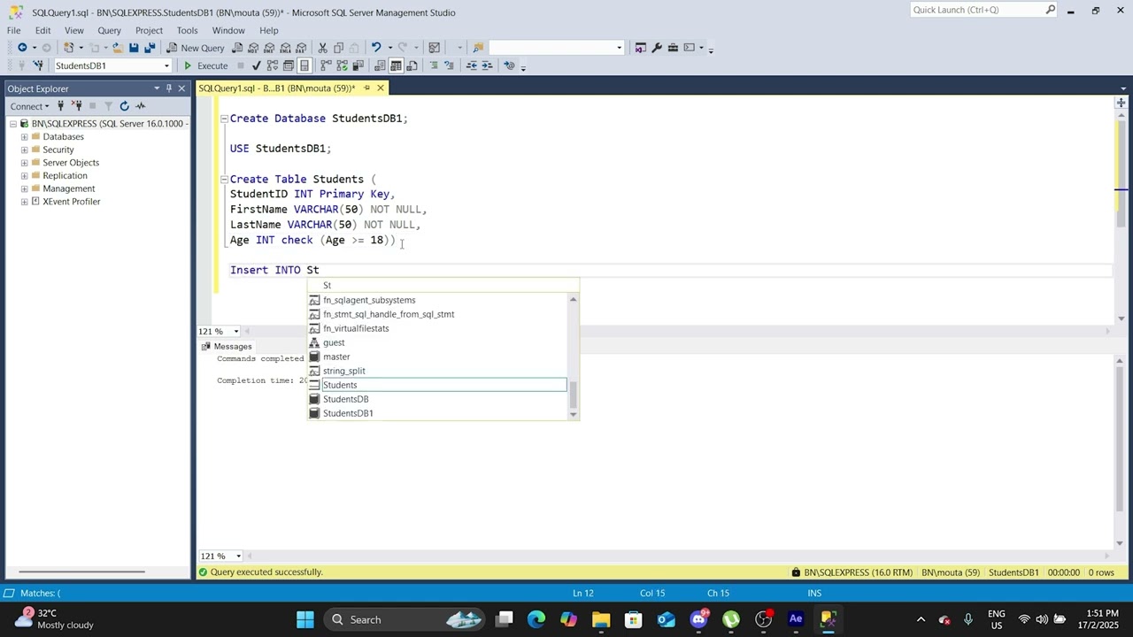
Task: Open Microsoft Edge from the taskbar
Action: point(536,619)
